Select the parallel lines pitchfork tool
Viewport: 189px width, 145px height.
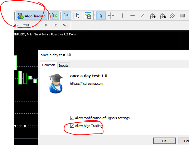172,16
